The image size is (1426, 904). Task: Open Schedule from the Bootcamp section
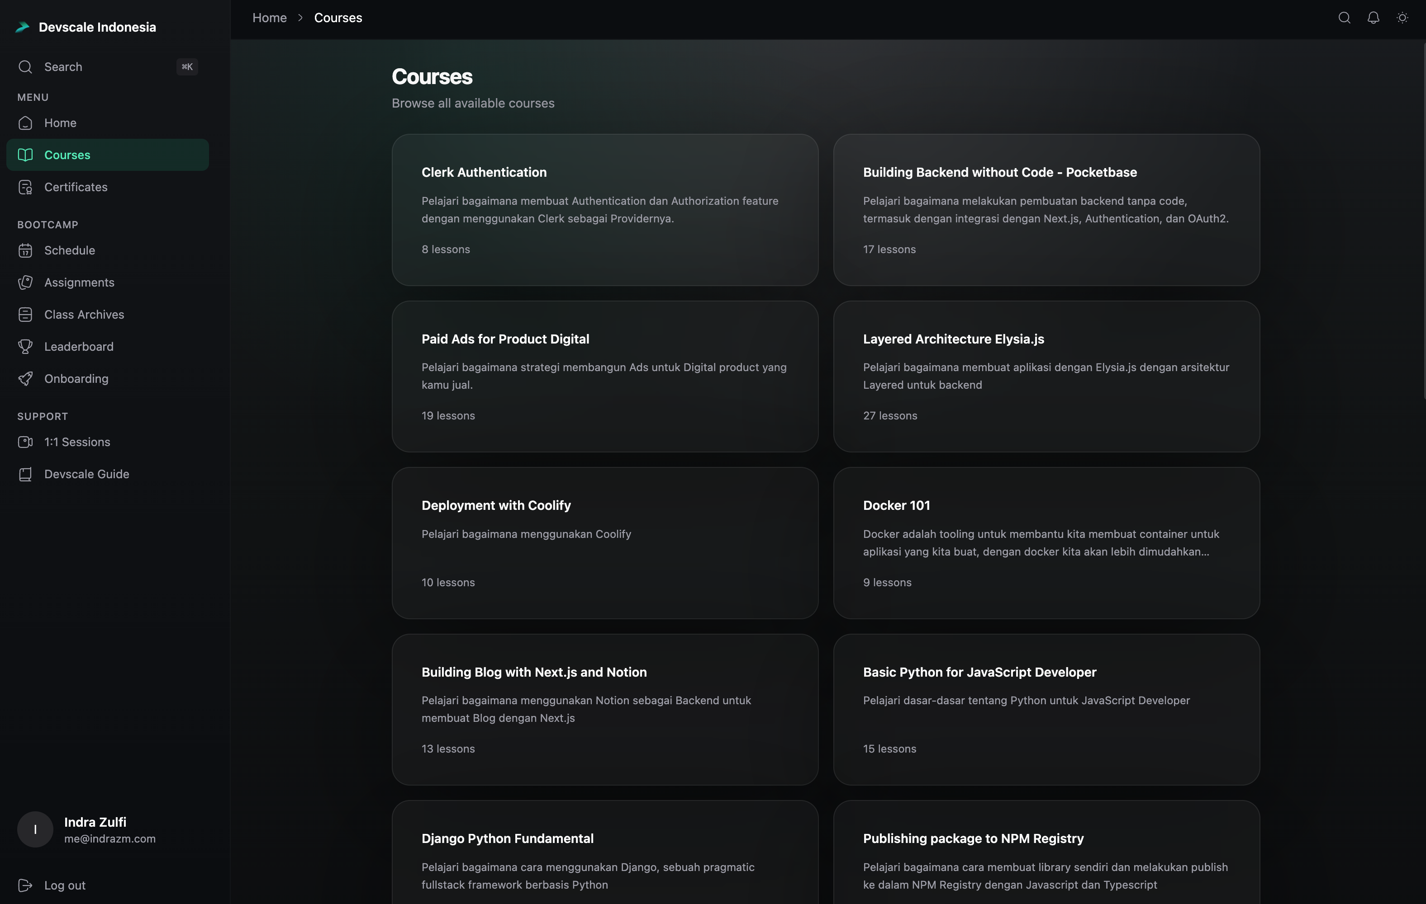coord(69,250)
